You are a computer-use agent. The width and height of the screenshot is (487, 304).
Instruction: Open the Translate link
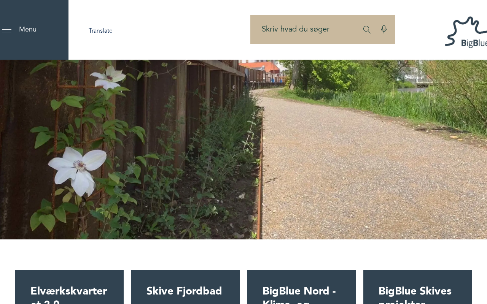tap(100, 31)
